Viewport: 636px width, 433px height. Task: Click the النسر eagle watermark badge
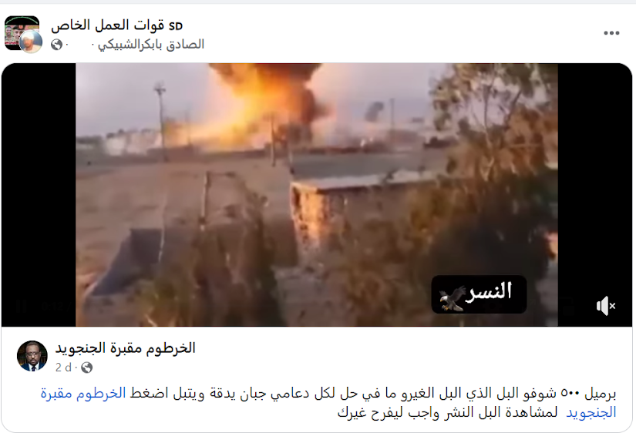(479, 294)
